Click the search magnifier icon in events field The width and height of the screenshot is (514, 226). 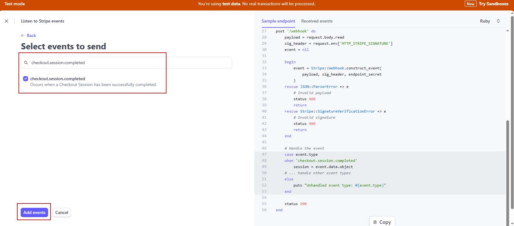pos(26,63)
